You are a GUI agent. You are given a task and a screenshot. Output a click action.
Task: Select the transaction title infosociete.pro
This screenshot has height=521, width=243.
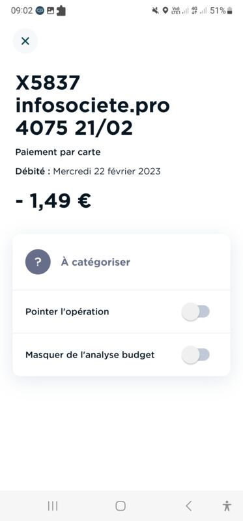tap(93, 106)
